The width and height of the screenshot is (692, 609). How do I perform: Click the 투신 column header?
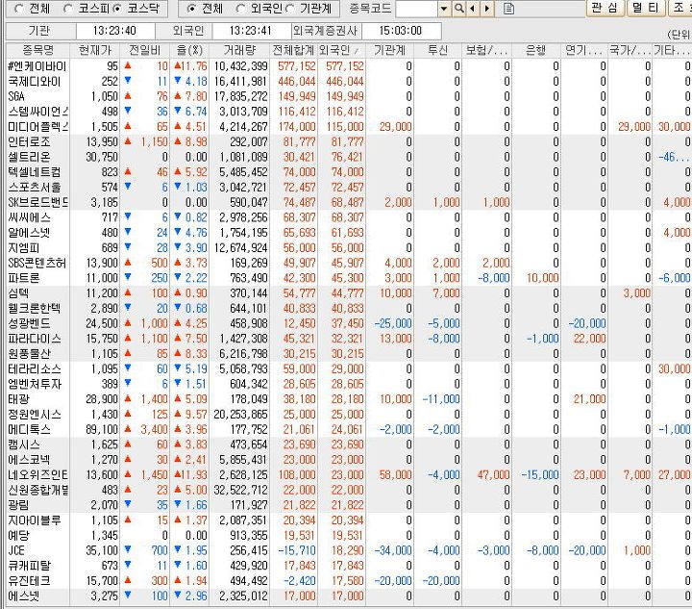[438, 50]
